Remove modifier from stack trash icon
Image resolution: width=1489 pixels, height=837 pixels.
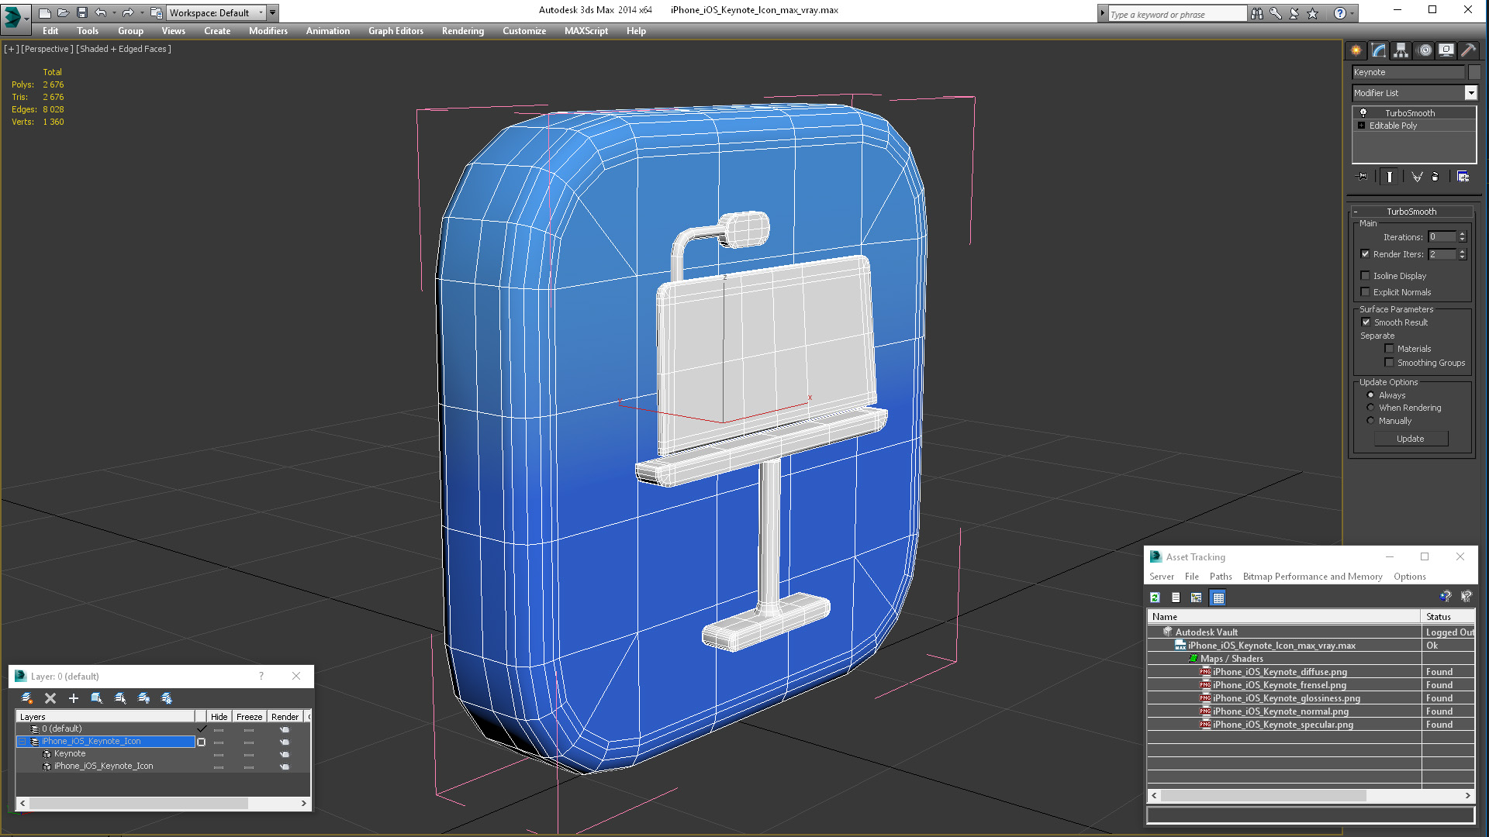tap(1435, 177)
